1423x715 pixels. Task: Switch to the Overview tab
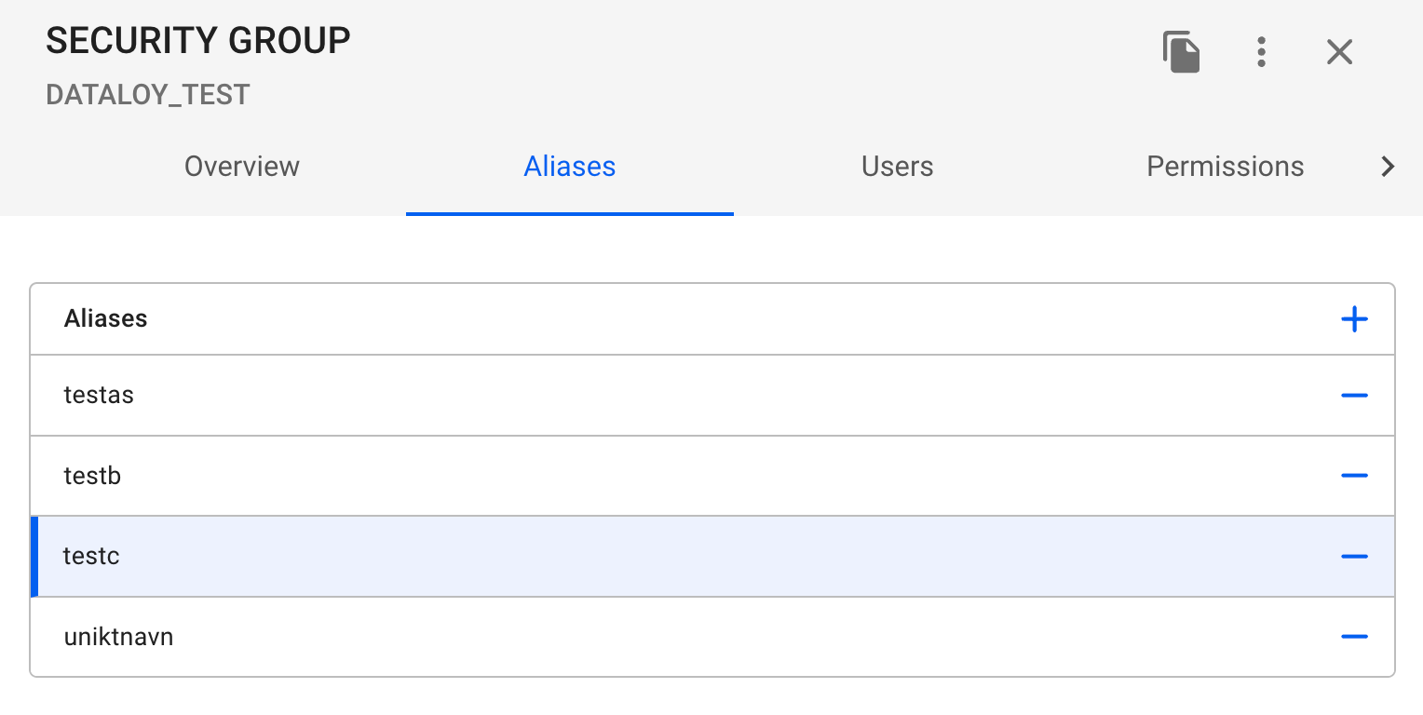click(x=242, y=167)
